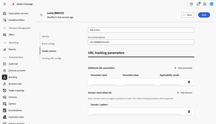Click the Applicability condition input field

tap(170, 82)
